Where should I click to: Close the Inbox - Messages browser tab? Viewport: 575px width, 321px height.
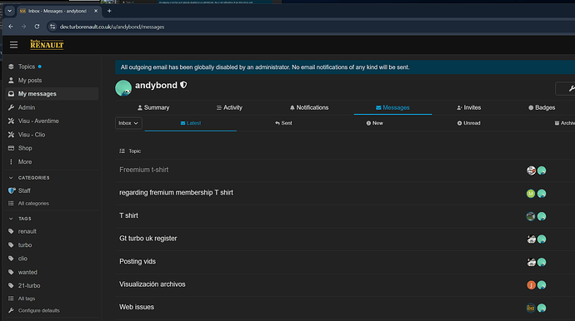[x=96, y=11]
